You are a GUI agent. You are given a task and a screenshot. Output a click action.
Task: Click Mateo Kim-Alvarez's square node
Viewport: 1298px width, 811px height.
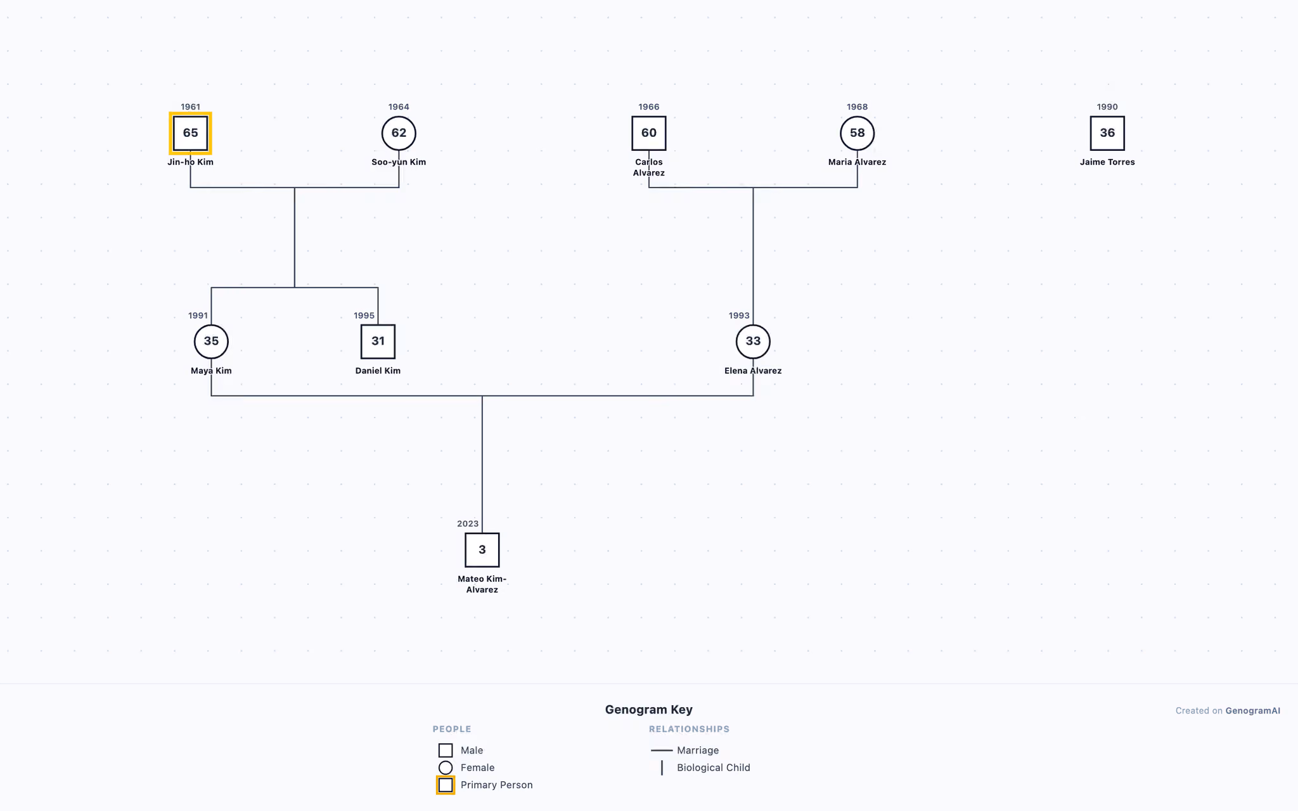[x=482, y=550]
